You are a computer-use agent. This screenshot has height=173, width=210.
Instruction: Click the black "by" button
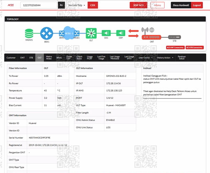[x=61, y=5]
